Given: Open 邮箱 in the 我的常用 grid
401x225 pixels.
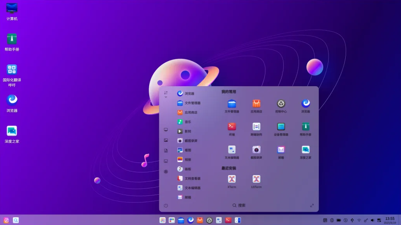Looking at the screenshot, I should (281, 152).
